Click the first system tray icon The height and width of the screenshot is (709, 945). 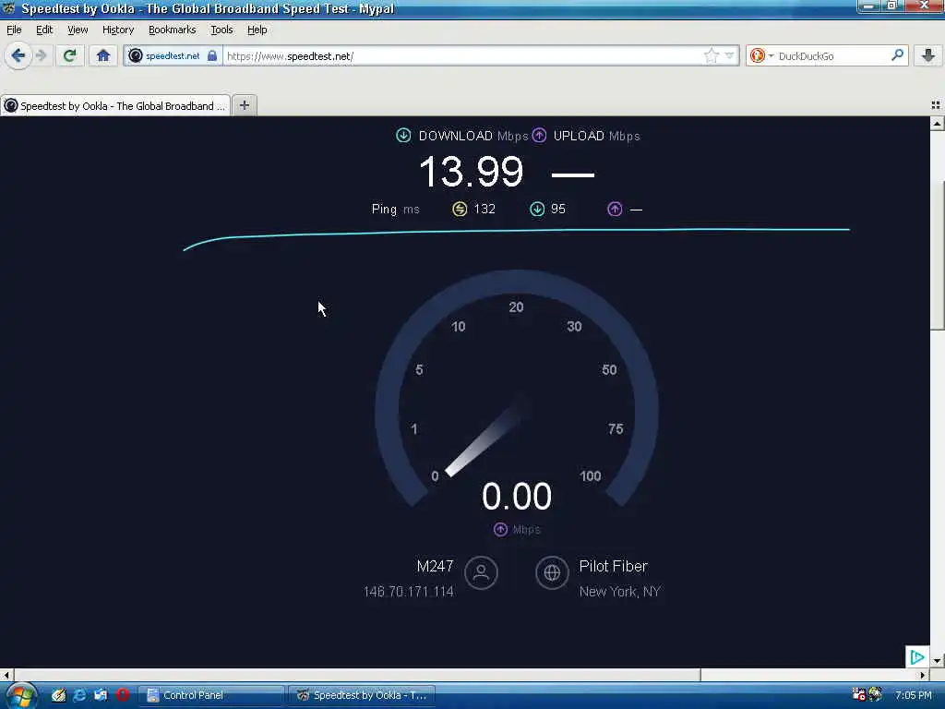(x=859, y=694)
